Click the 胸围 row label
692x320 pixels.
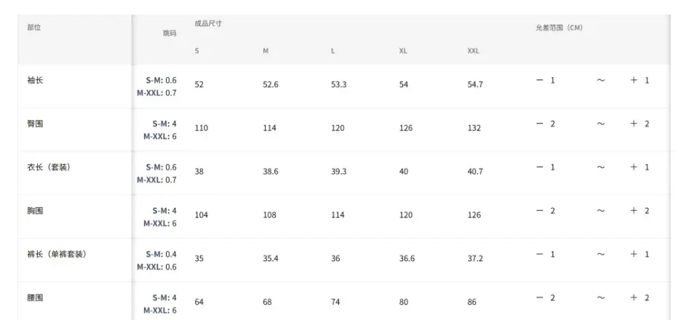(x=35, y=210)
